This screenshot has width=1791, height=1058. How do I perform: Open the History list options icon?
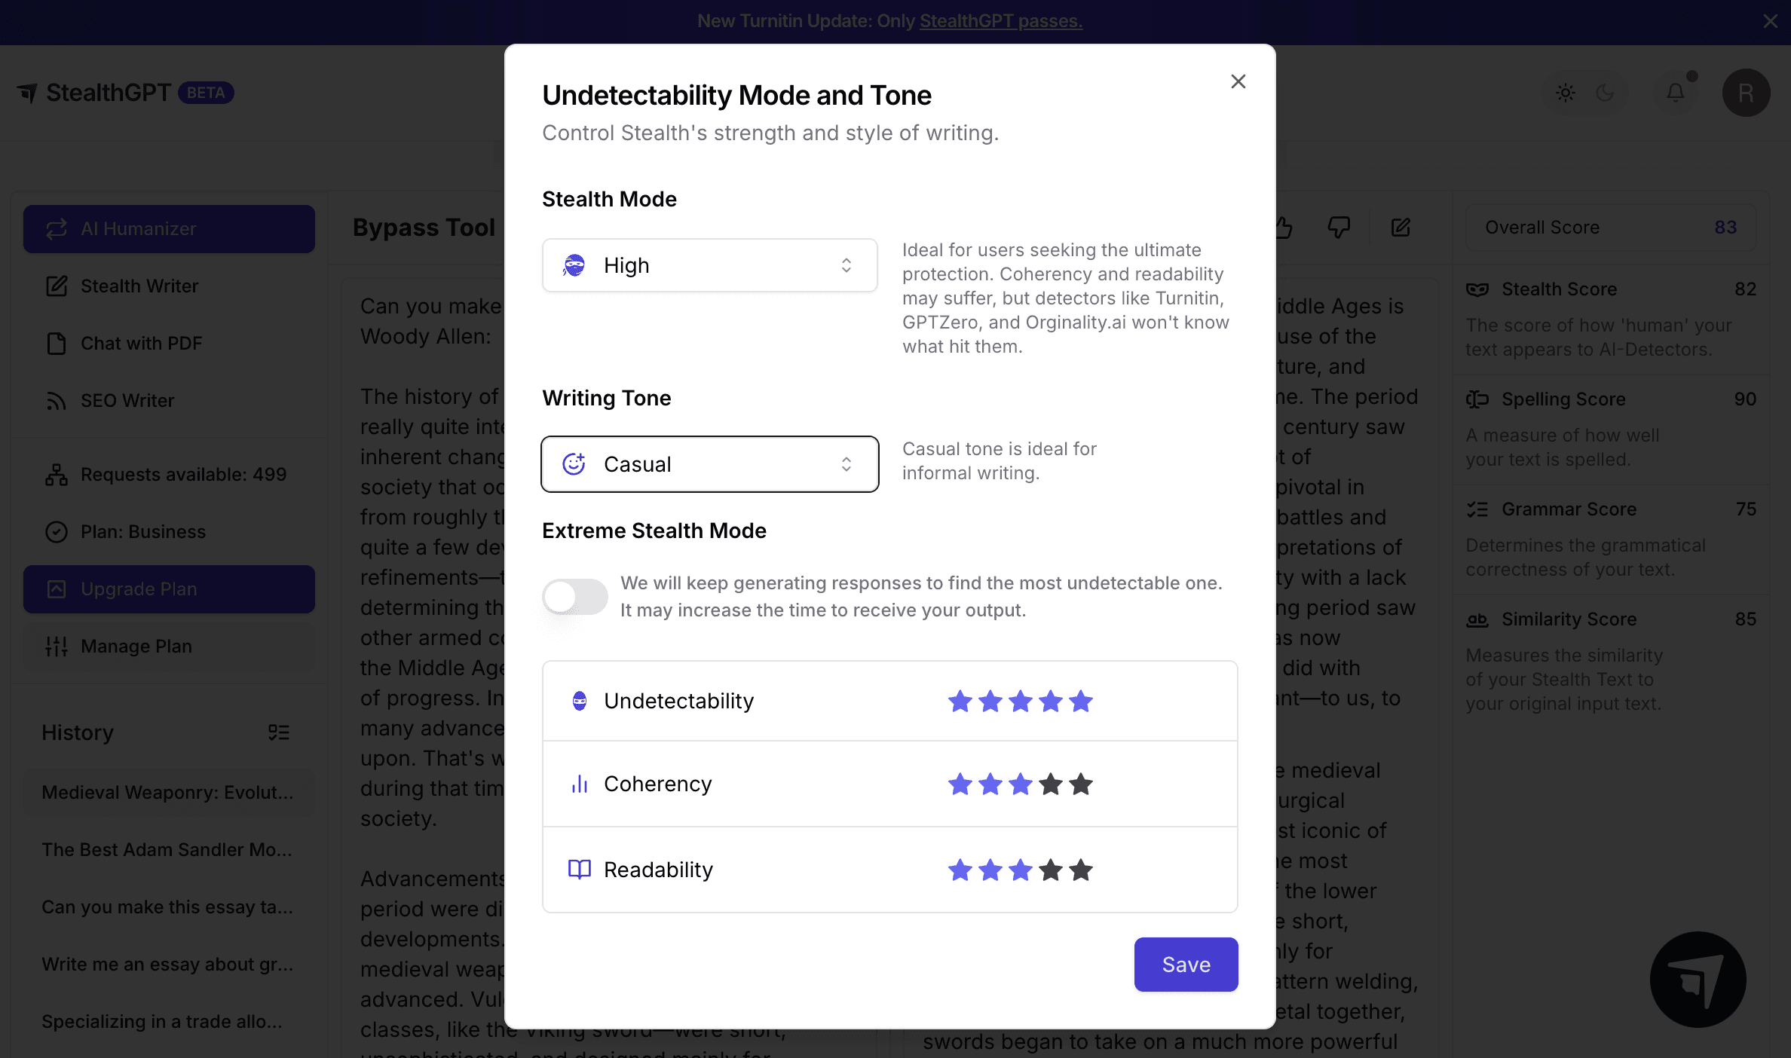(x=279, y=732)
